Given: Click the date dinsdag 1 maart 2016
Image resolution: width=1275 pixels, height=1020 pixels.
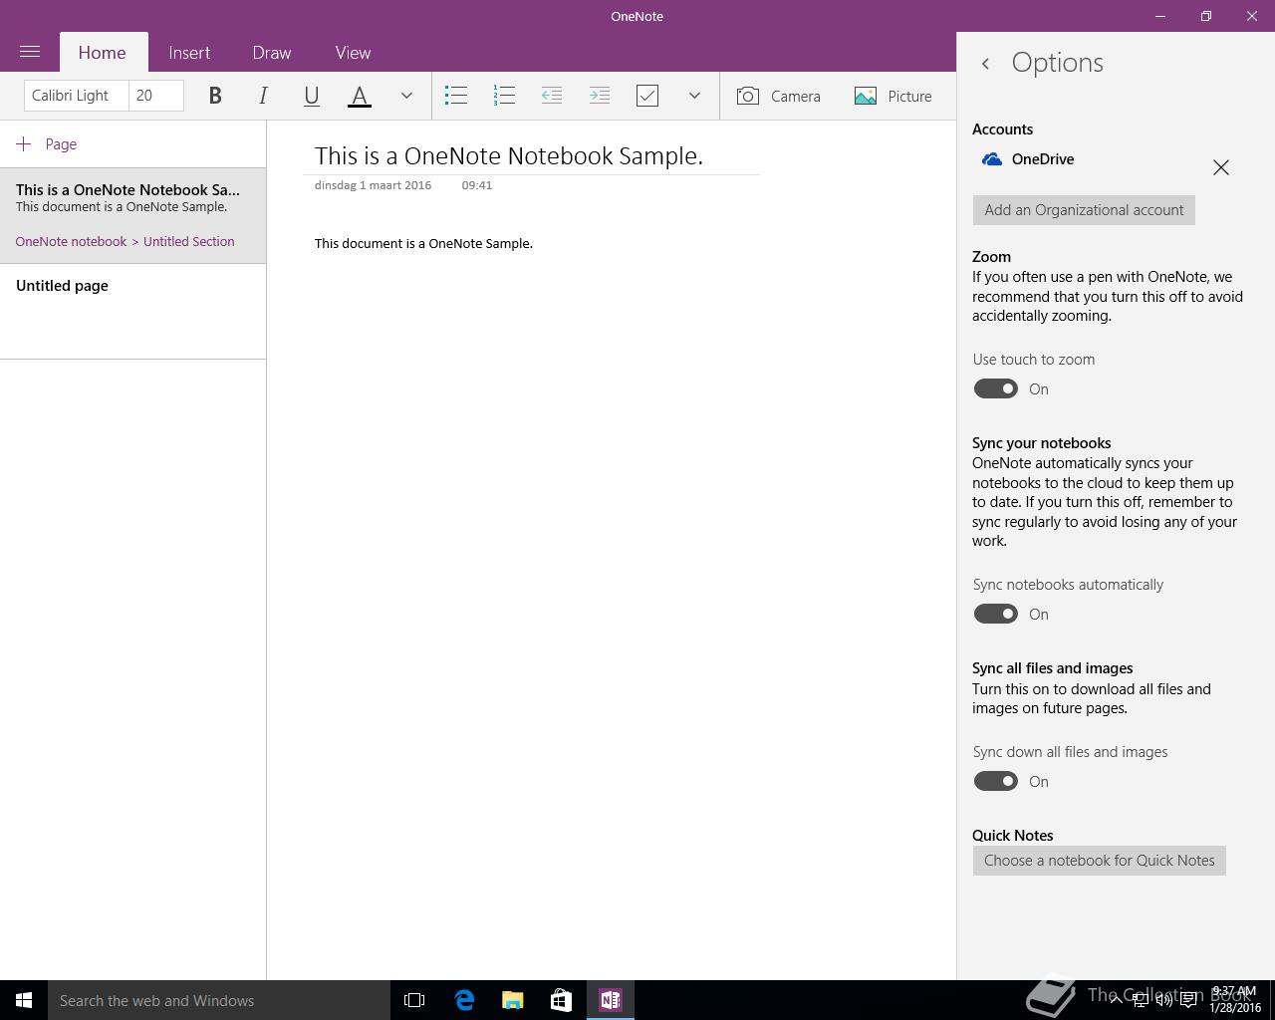Looking at the screenshot, I should click(x=373, y=185).
